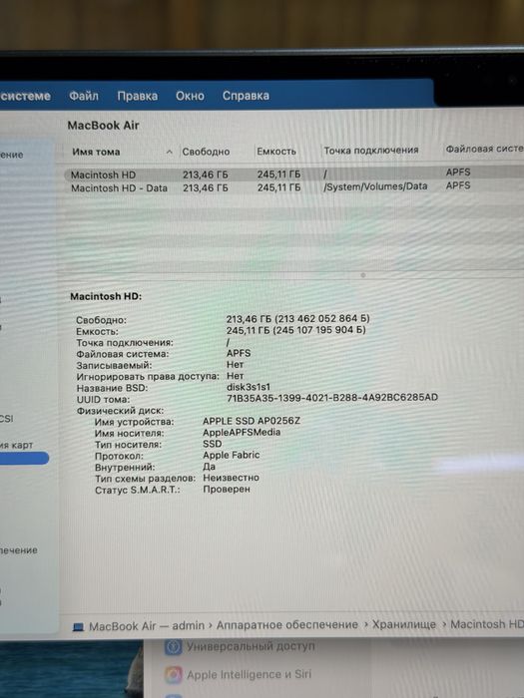
Task: Click the MacBook Air laptop icon in path bar
Action: point(79,627)
